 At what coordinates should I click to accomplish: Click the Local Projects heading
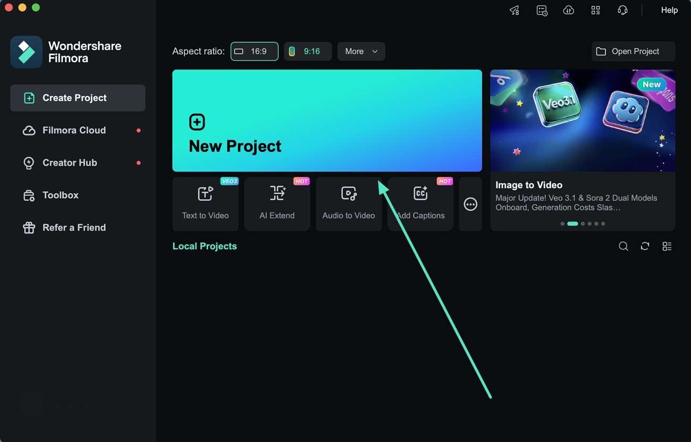coord(205,246)
